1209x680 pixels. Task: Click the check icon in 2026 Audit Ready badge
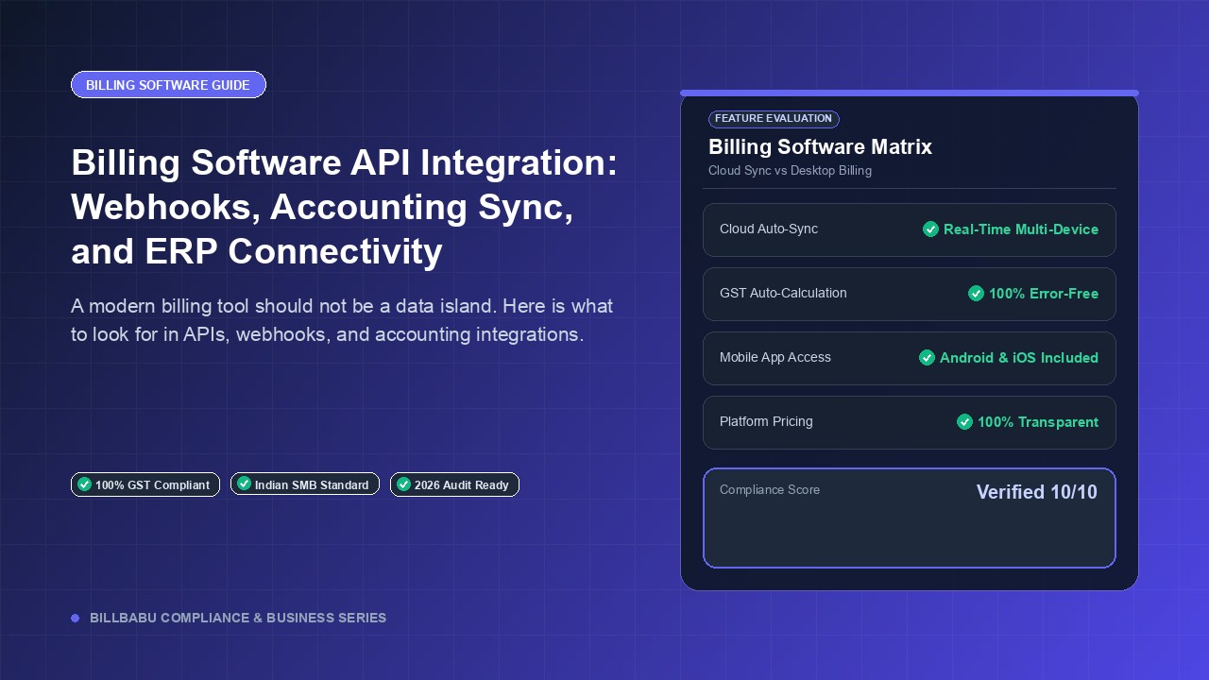403,484
